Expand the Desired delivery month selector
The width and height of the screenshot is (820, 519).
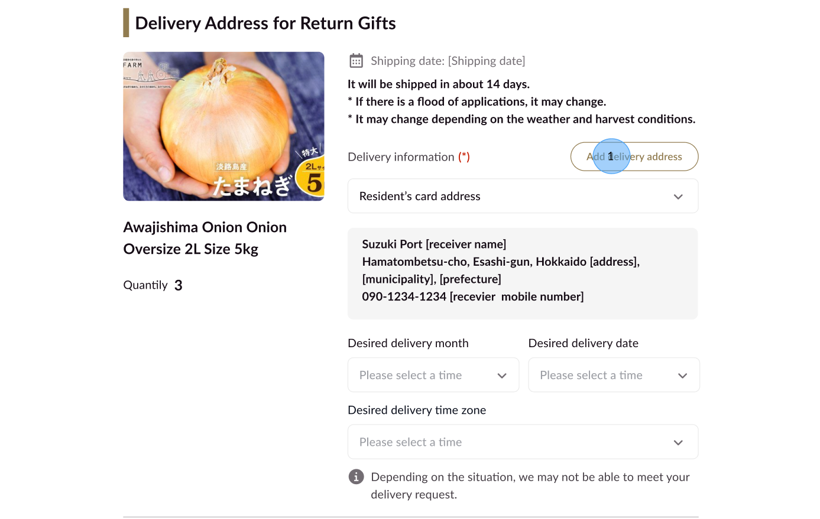(x=433, y=375)
